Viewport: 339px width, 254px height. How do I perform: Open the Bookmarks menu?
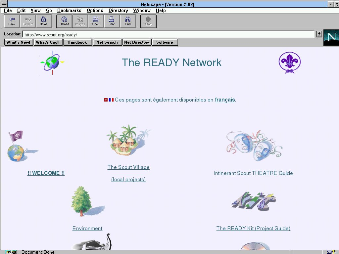[69, 11]
